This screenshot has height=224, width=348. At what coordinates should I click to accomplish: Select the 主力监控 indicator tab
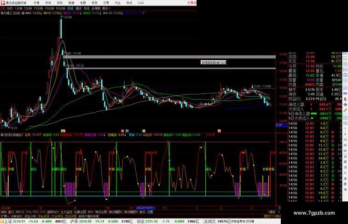[66, 212]
